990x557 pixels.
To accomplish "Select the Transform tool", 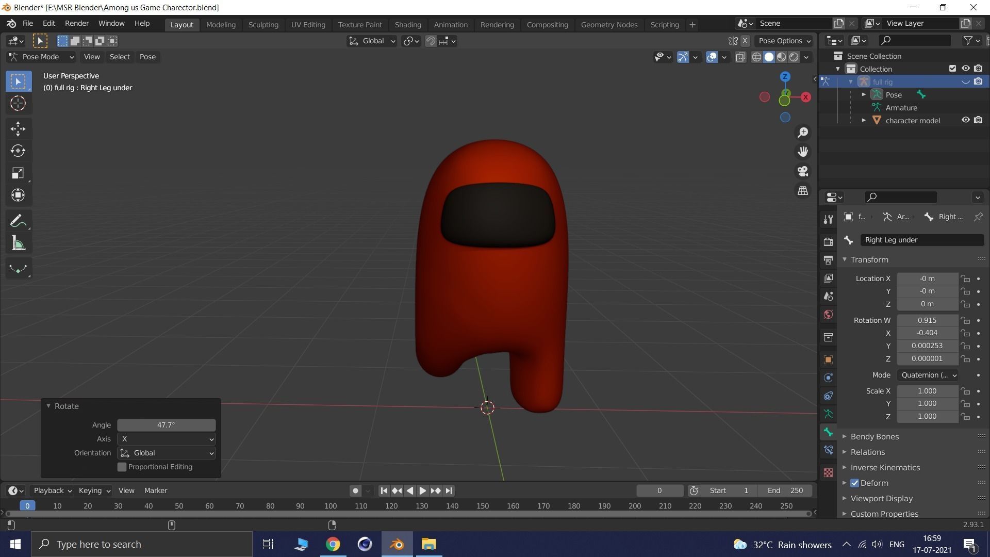I will pyautogui.click(x=19, y=195).
